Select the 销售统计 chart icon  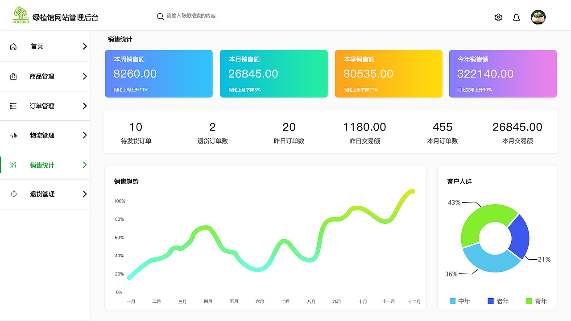click(14, 165)
